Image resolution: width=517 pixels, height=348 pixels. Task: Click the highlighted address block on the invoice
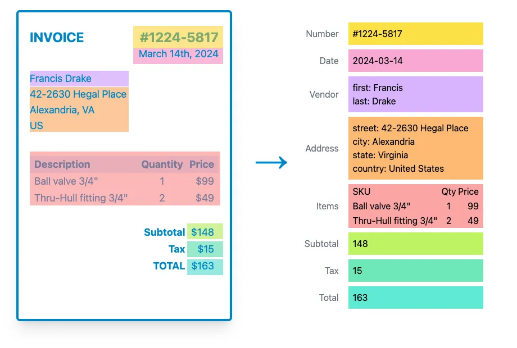pos(79,110)
